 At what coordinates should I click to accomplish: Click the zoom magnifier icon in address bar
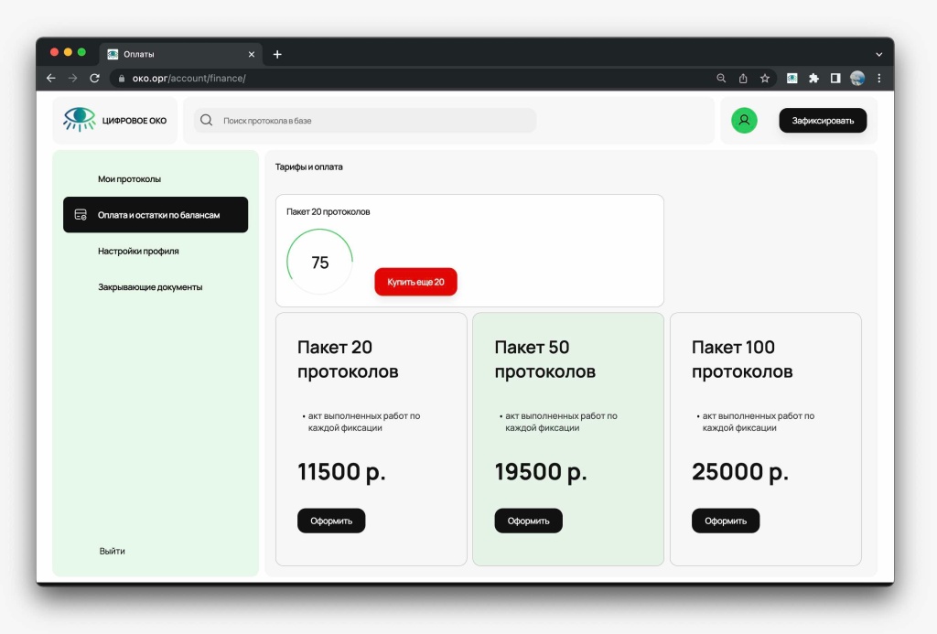[721, 79]
